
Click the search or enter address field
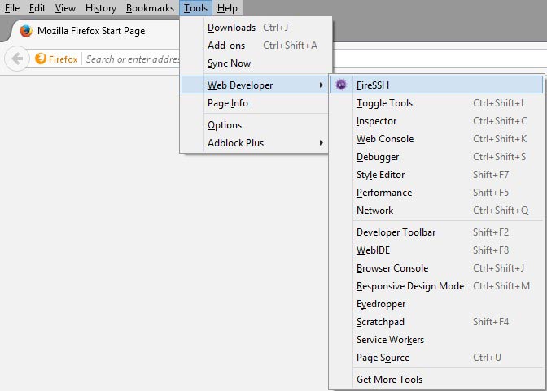[x=130, y=59]
